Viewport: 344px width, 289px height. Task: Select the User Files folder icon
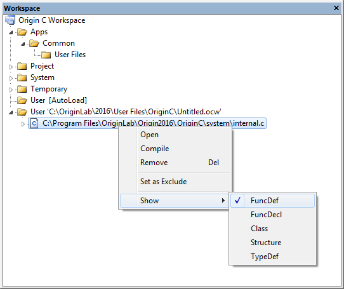pyautogui.click(x=46, y=55)
